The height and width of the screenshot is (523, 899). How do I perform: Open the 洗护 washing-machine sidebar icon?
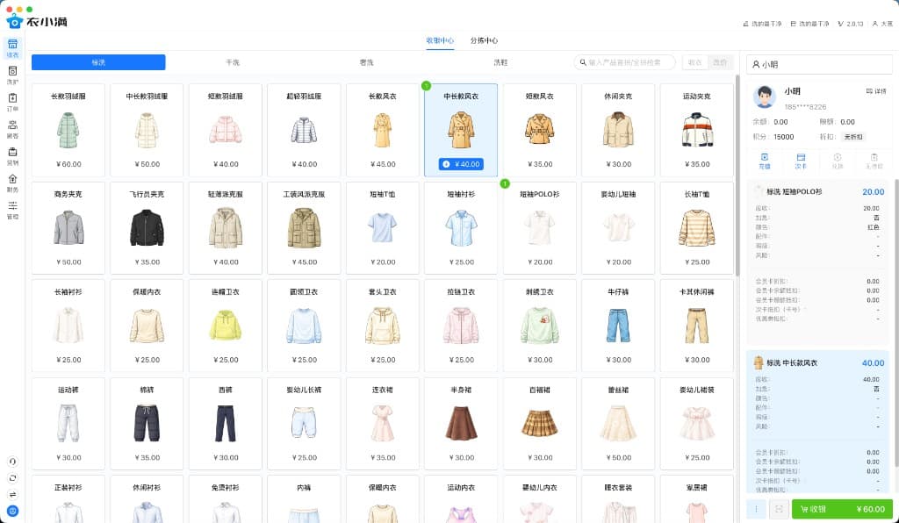click(12, 75)
